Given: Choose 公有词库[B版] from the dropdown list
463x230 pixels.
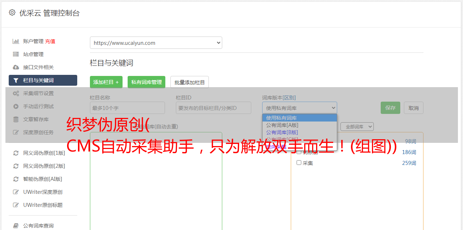Looking at the screenshot, I should (299, 132).
